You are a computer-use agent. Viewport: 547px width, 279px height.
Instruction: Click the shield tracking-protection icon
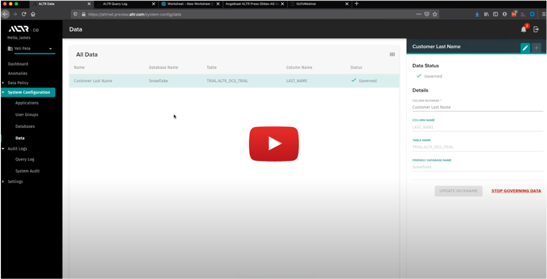pyautogui.click(x=75, y=14)
